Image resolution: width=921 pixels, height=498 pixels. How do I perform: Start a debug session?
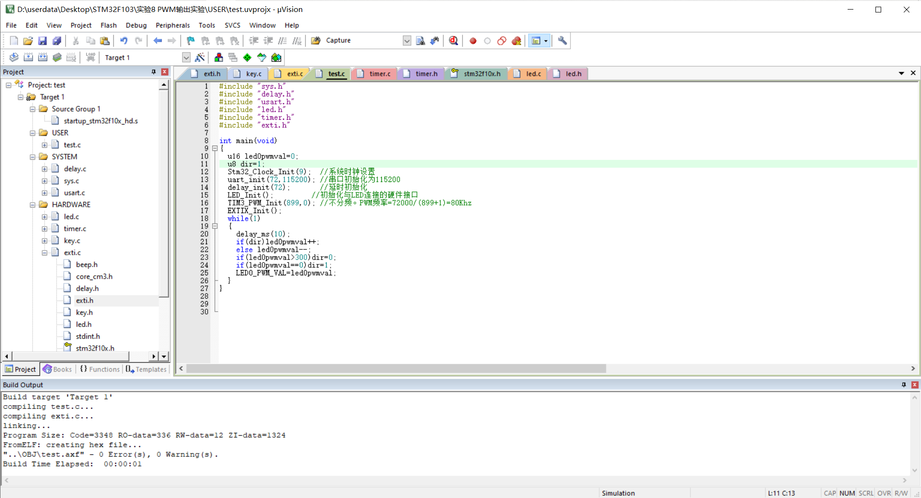(x=453, y=41)
